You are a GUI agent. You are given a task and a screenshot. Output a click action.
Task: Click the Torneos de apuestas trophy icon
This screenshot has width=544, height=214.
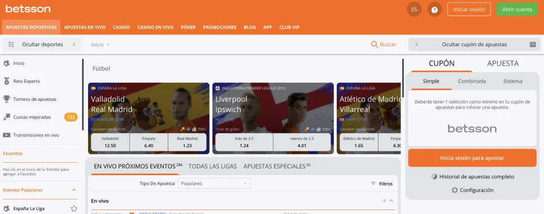click(6, 99)
